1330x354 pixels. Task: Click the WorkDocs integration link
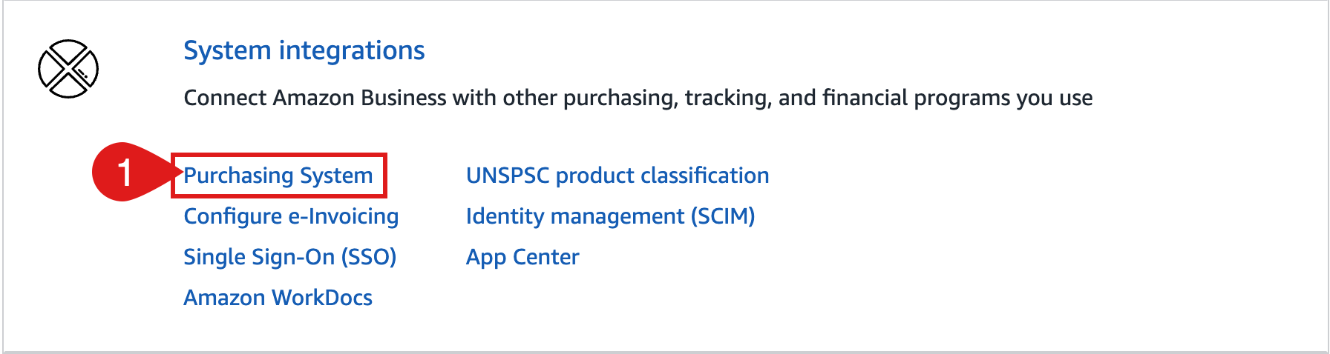pos(278,298)
